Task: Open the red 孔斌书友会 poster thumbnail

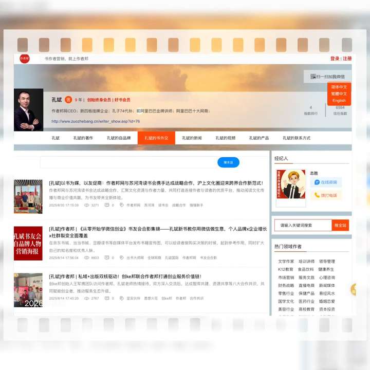Action: (28, 243)
